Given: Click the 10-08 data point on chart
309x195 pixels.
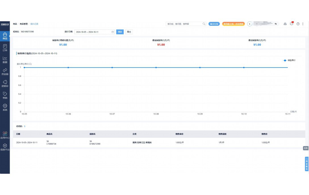Looking at the screenshot, I should pyautogui.click(x=156, y=67).
